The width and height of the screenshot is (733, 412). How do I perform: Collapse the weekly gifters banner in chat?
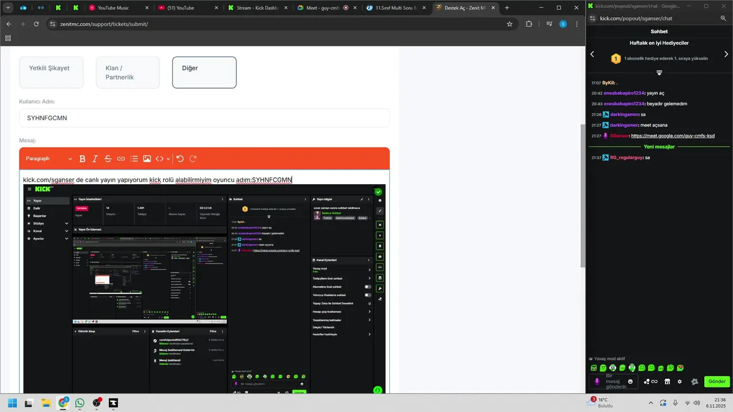coord(659,73)
